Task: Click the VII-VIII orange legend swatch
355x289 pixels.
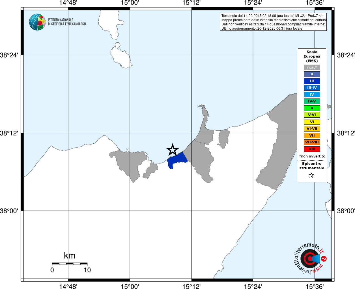Action: [x=312, y=142]
